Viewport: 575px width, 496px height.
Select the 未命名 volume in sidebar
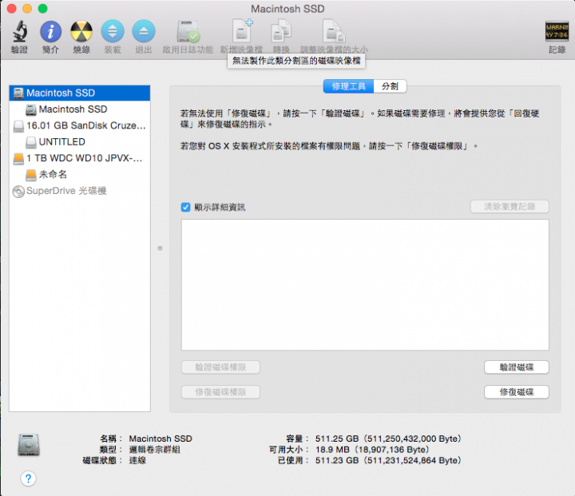(x=53, y=174)
